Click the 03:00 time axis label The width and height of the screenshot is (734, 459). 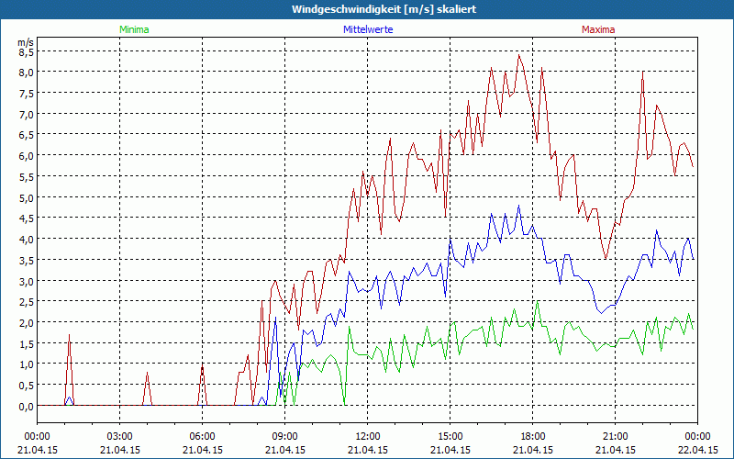[120, 437]
